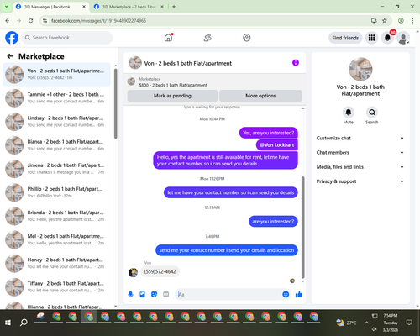Open Honey conversation in list
Viewport: 420px width, 336px height.
coord(56,263)
